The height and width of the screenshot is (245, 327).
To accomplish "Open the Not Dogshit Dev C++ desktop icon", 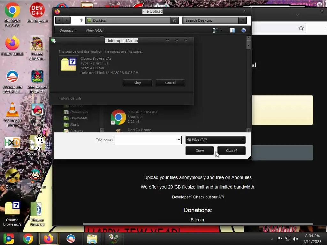I will pos(37,12).
